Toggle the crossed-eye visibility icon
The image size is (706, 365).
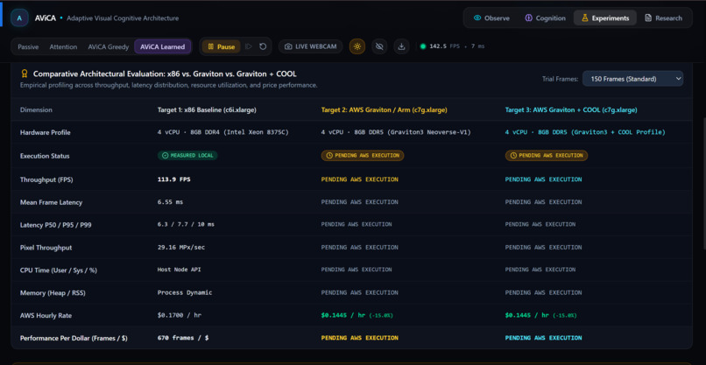click(x=379, y=46)
